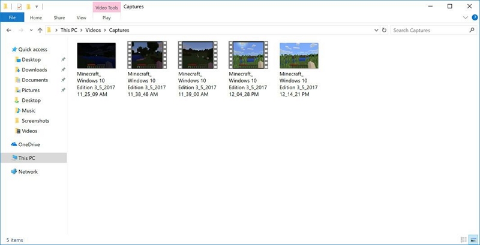This screenshot has width=480, height=245.
Task: Select the 12_14_21 PM Minecraft capture thumbnail
Action: (x=299, y=55)
